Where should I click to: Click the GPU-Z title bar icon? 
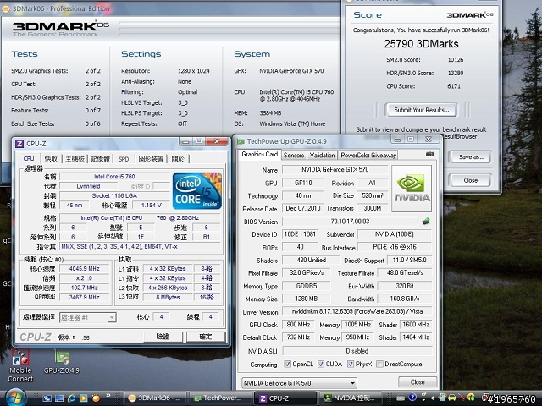(x=241, y=141)
